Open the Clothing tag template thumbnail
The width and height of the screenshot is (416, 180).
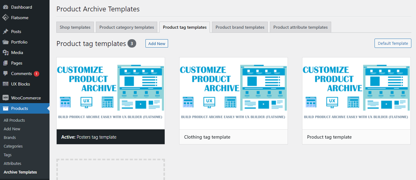click(233, 93)
